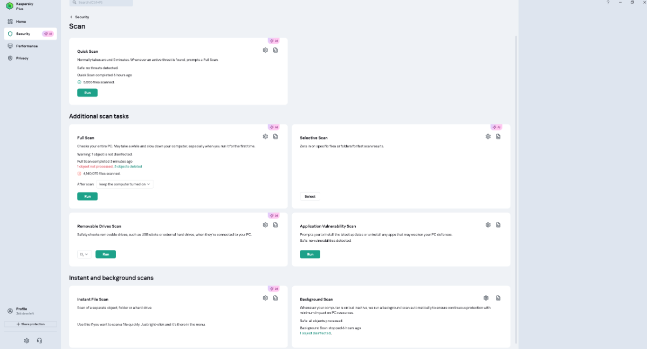
Task: Open Full Scan settings gear
Action: click(265, 137)
